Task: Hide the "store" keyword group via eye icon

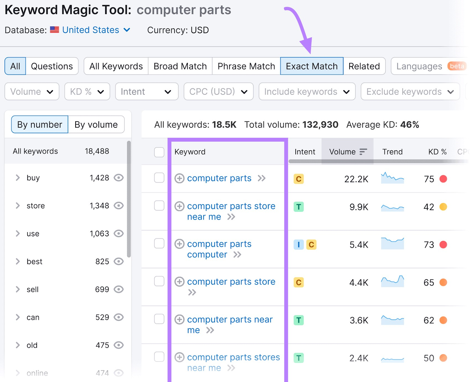Action: tap(119, 206)
